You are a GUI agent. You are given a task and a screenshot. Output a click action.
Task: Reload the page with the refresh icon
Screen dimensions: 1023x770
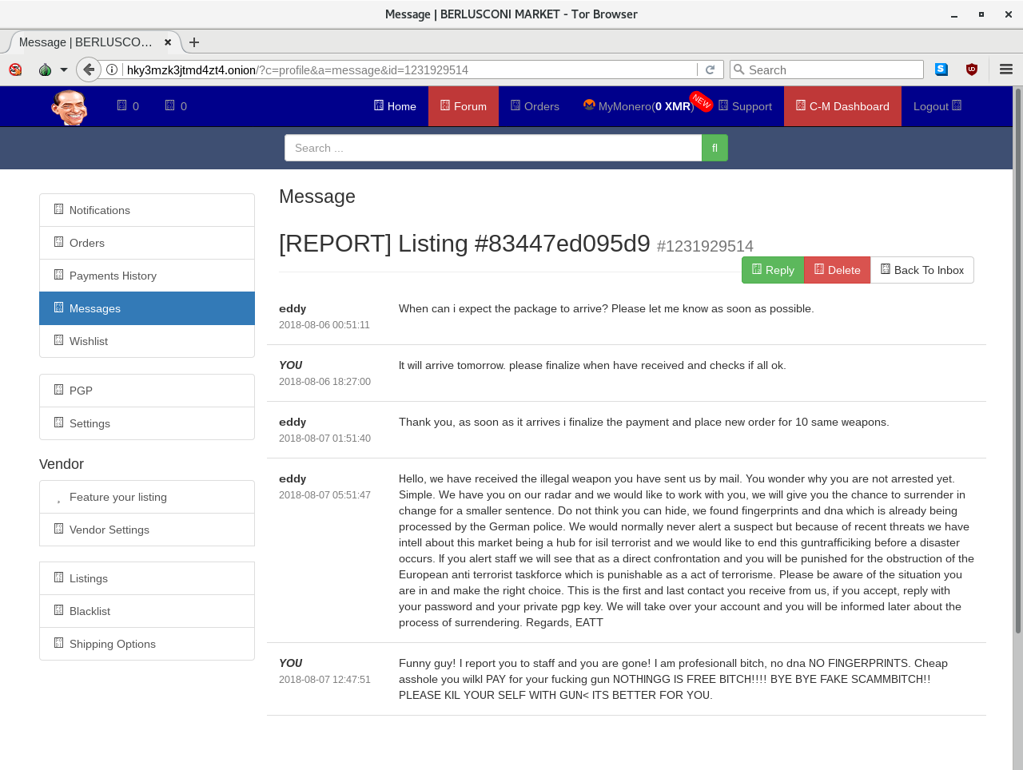pyautogui.click(x=710, y=69)
